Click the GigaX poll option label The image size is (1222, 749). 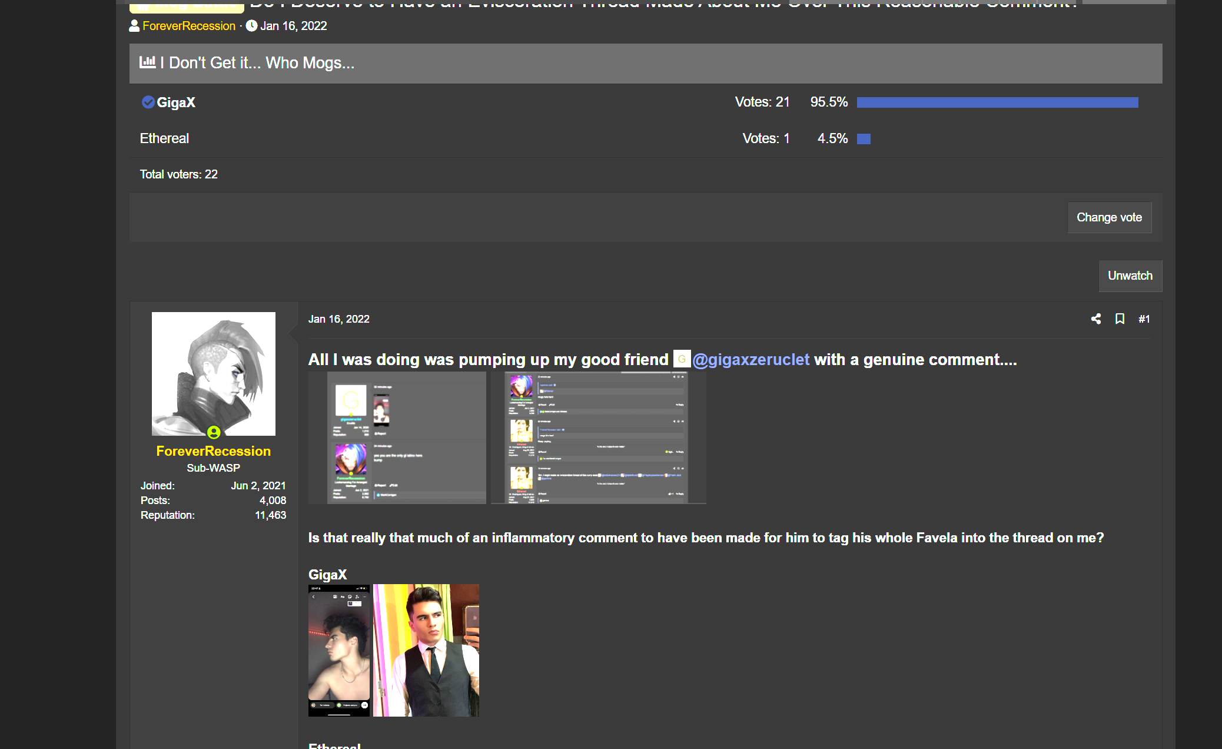[x=176, y=102]
